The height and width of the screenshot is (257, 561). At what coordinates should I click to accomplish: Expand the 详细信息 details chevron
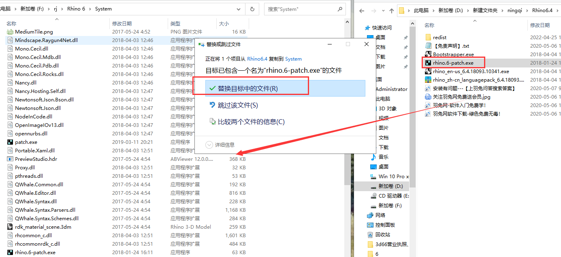point(209,145)
